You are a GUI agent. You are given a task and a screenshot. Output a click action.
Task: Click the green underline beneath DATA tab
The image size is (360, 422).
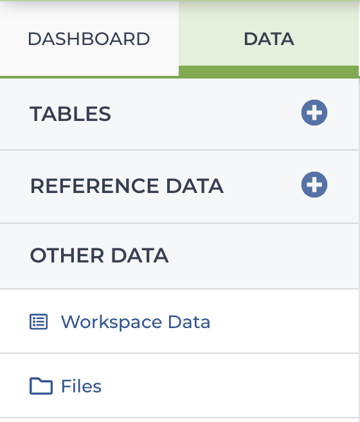269,71
